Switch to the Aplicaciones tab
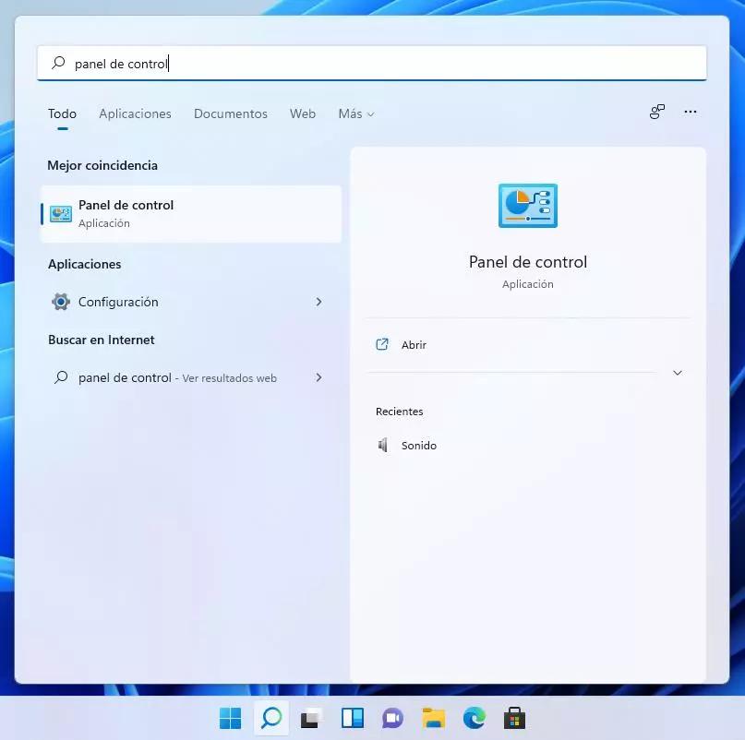 tap(135, 114)
